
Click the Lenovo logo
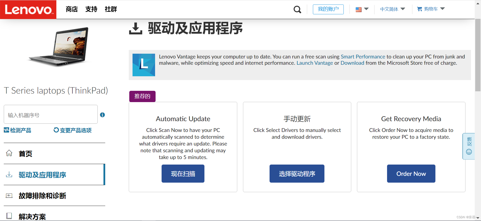[28, 10]
